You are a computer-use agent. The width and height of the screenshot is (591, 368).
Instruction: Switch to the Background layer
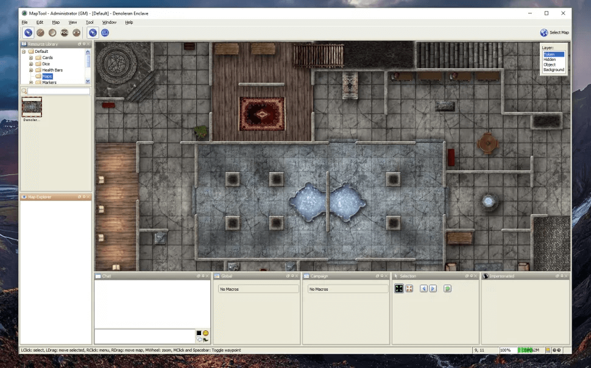[x=553, y=70]
